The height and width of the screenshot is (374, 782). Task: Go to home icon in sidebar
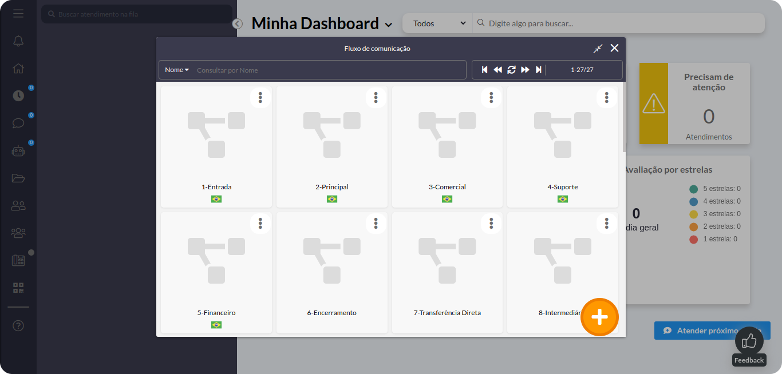coord(18,69)
